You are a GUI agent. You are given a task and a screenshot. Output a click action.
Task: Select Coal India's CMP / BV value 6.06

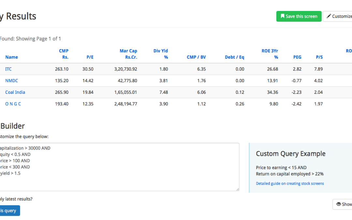pyautogui.click(x=202, y=92)
